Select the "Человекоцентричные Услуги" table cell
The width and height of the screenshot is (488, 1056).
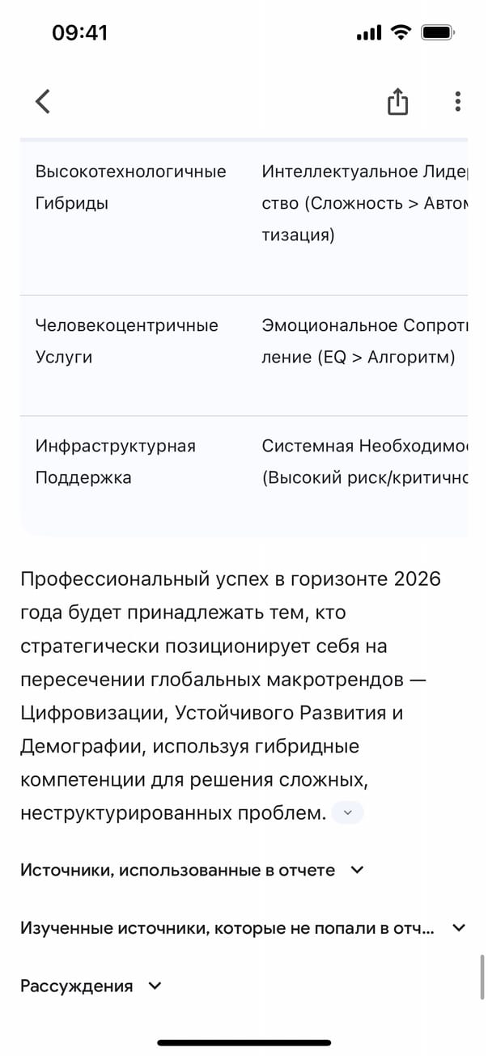click(x=126, y=341)
